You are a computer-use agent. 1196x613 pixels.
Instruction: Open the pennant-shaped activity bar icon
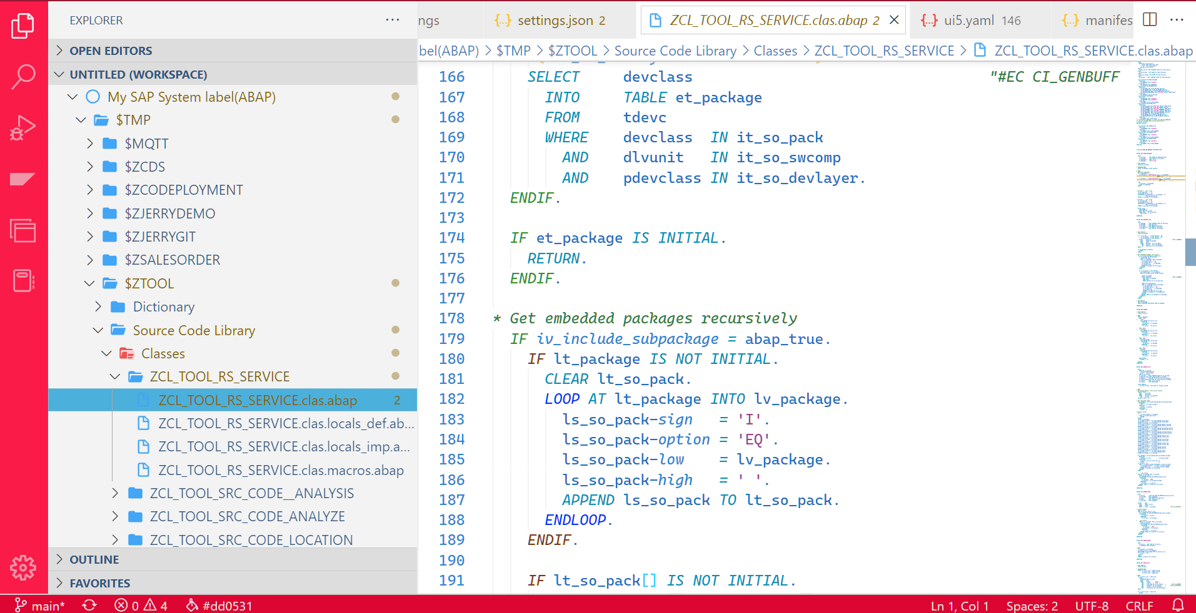click(23, 180)
